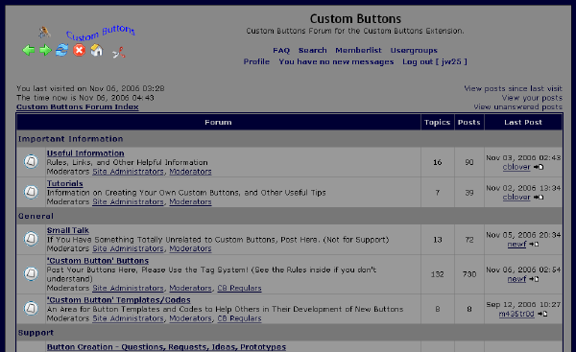This screenshot has height=352, width=576.
Task: View latest post icon beside m435tr0d
Action: click(542, 314)
